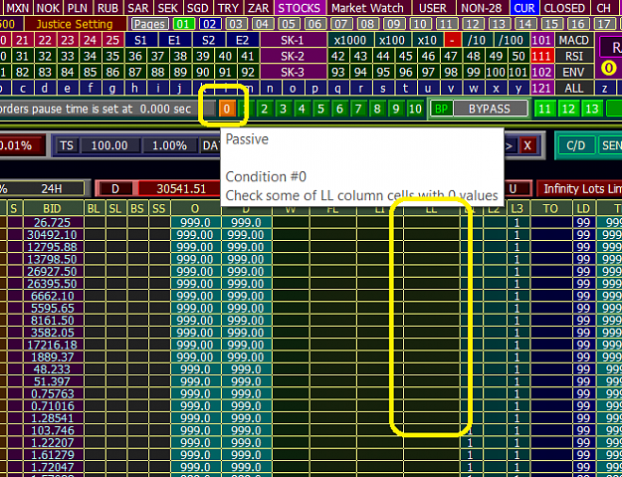Viewport: 622px width, 477px height.
Task: Toggle the RSI indicator button
Action: pos(573,56)
